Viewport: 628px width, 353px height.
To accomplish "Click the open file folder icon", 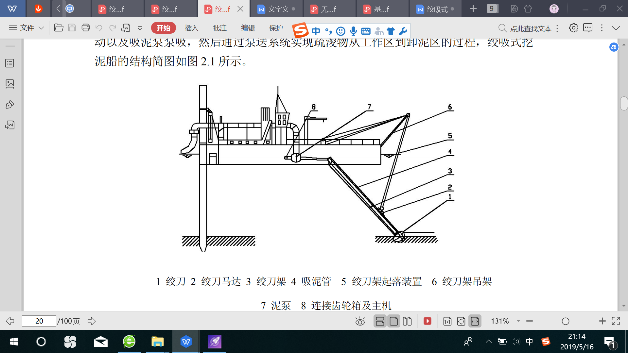I will (59, 28).
